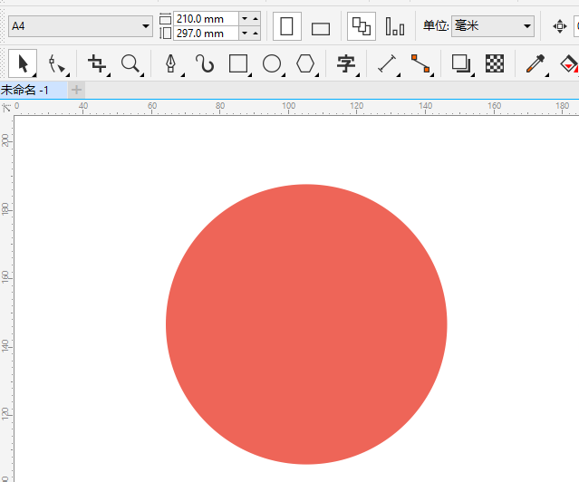Select the Polygon tool
579x482 pixels.
point(306,63)
